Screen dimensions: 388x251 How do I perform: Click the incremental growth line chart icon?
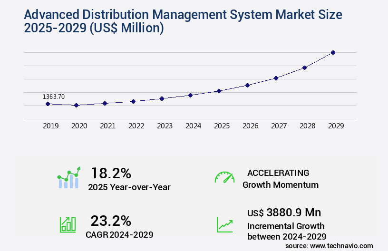(x=224, y=224)
